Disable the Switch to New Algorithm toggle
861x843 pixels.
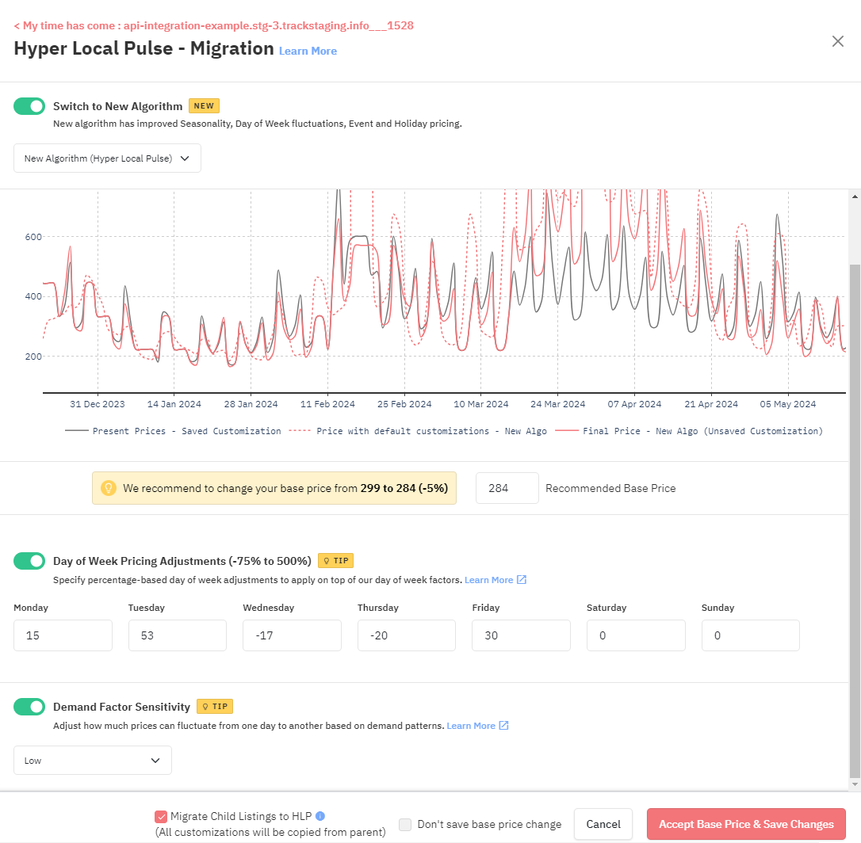coord(29,105)
